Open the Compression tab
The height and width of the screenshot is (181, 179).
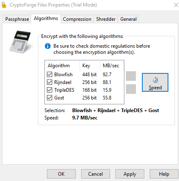point(77,19)
